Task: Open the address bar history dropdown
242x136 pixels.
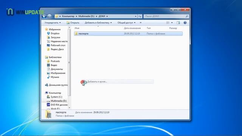Action: point(135,16)
